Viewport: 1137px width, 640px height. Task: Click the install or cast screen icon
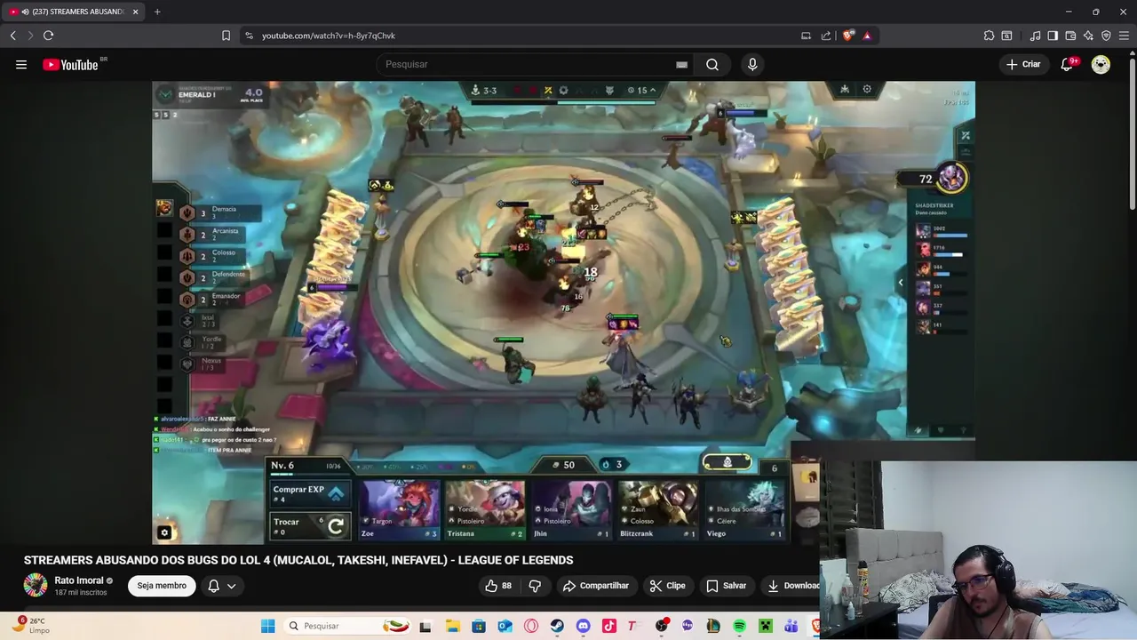click(x=806, y=36)
